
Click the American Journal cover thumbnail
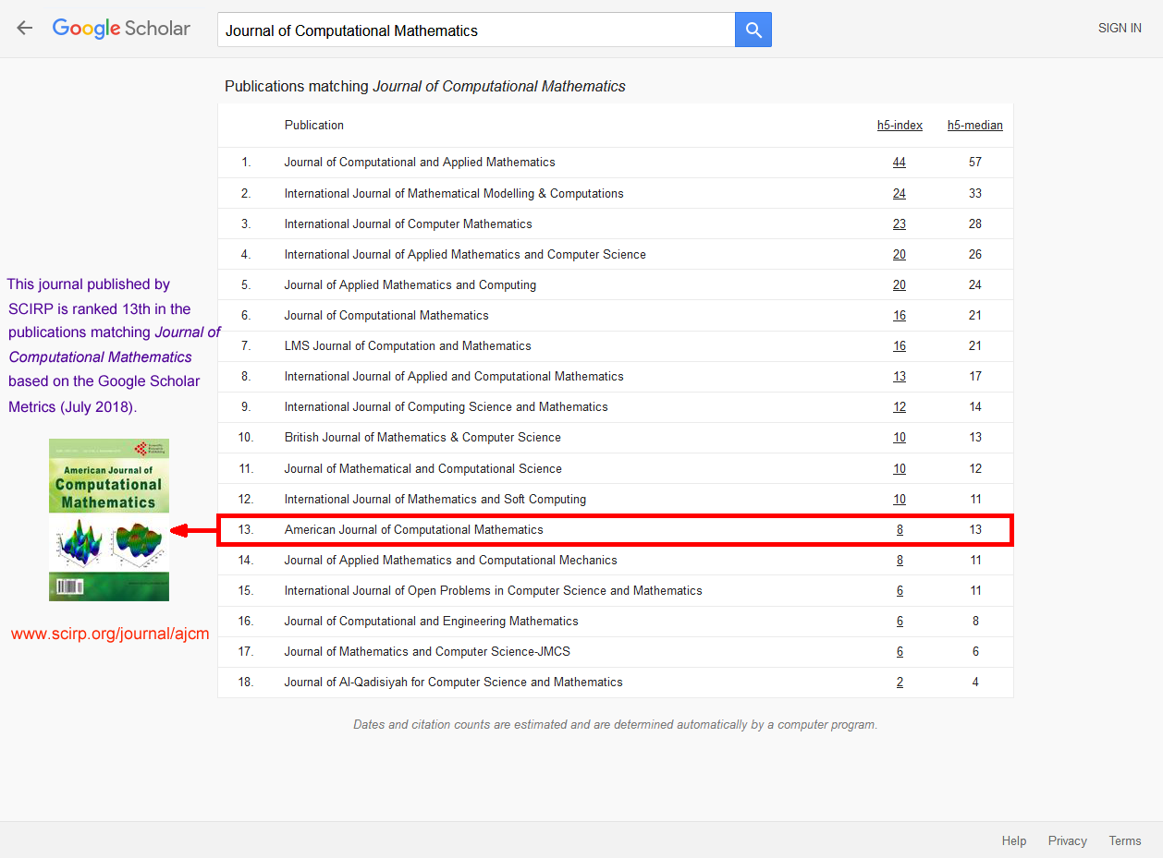click(x=109, y=519)
